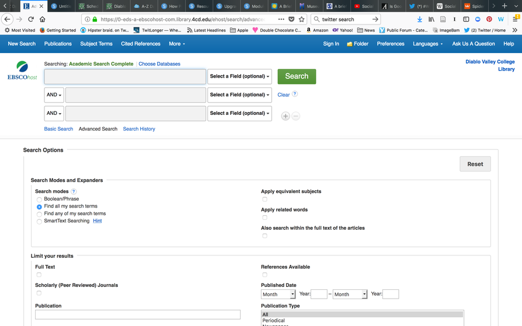522x326 pixels.
Task: Bookmark this page with the star icon
Action: [x=302, y=19]
